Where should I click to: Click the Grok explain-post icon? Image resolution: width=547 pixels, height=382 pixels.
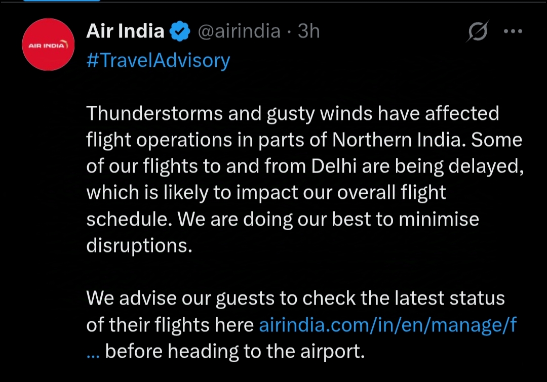478,31
